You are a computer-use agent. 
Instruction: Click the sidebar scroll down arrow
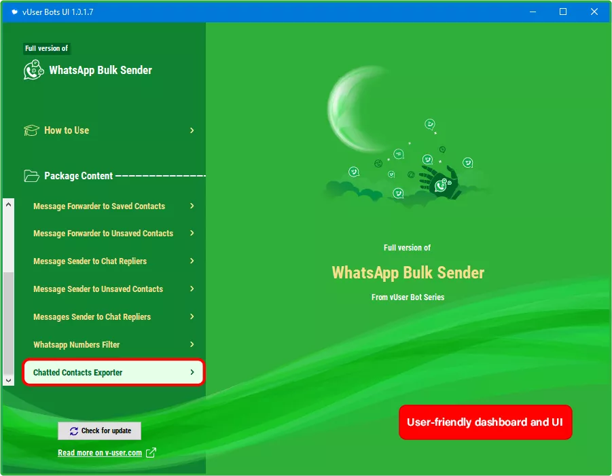point(9,380)
